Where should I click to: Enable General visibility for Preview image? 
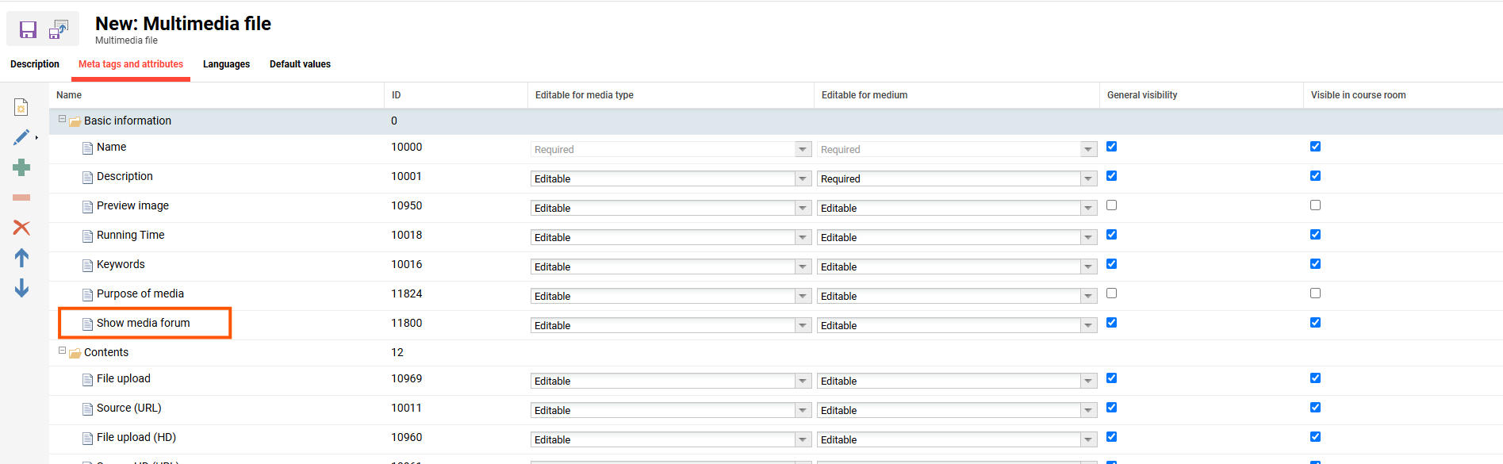1111,205
